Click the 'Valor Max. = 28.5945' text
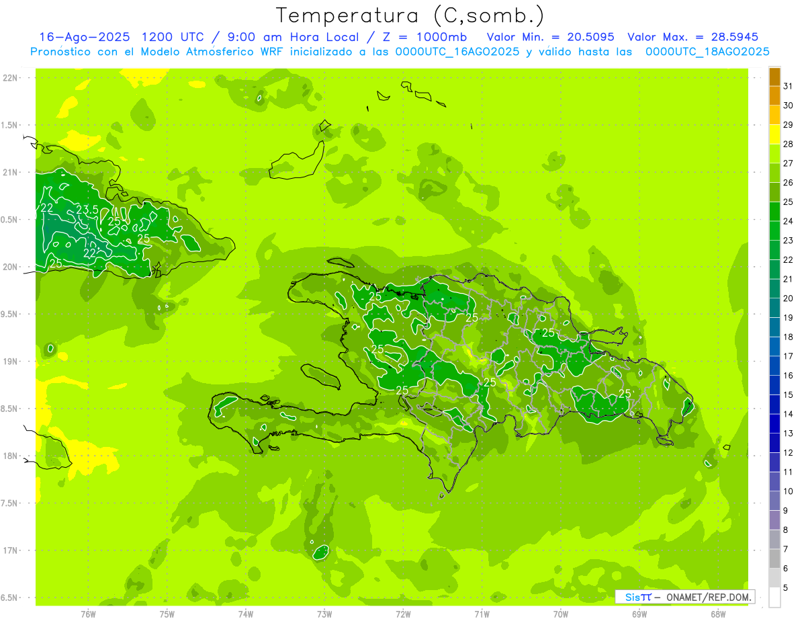The image size is (806, 623). (693, 37)
